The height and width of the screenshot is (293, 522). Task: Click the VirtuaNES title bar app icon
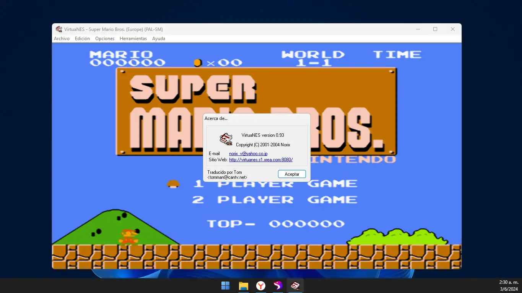pyautogui.click(x=59, y=29)
